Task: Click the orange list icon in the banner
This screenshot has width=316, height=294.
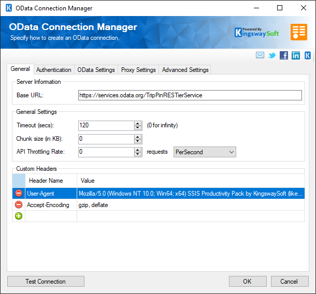Action: click(299, 32)
